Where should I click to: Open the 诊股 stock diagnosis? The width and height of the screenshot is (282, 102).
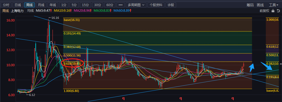pos(171,5)
